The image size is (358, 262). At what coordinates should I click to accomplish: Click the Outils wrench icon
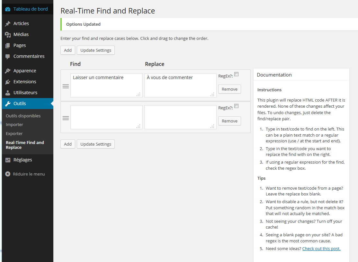[8, 104]
